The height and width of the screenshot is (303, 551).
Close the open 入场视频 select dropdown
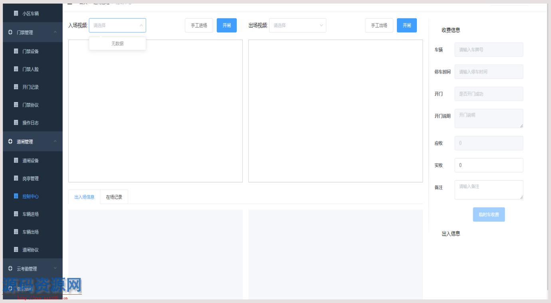coord(117,25)
